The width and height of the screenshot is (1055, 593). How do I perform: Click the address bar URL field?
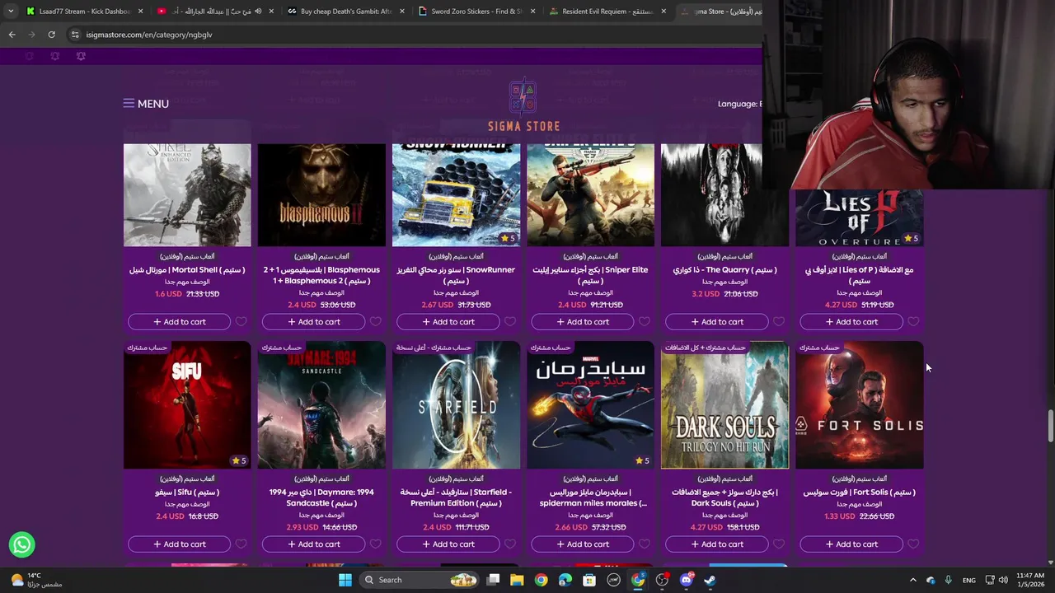412,35
